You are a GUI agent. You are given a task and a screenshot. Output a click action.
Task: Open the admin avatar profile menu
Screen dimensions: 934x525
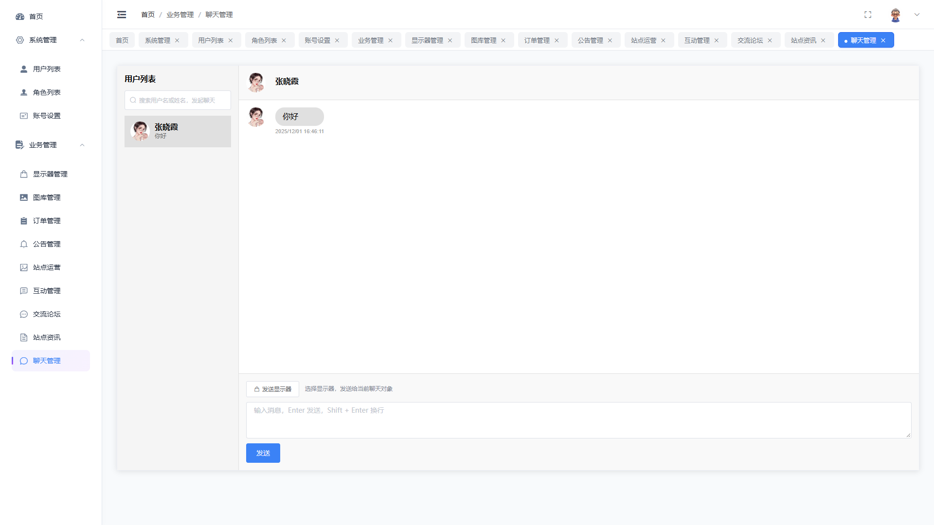896,15
